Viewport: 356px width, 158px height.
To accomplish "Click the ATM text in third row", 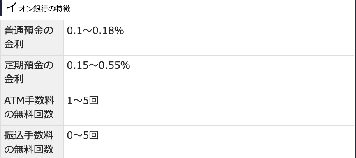I will pyautogui.click(x=14, y=101).
